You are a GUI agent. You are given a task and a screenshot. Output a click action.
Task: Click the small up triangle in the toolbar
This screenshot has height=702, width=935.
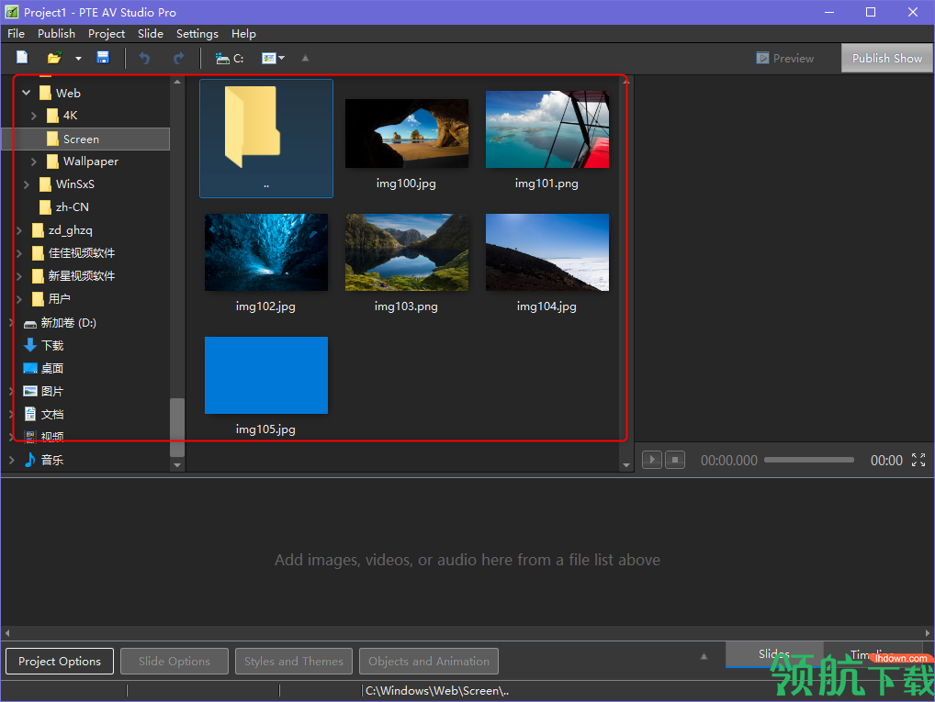click(x=305, y=58)
